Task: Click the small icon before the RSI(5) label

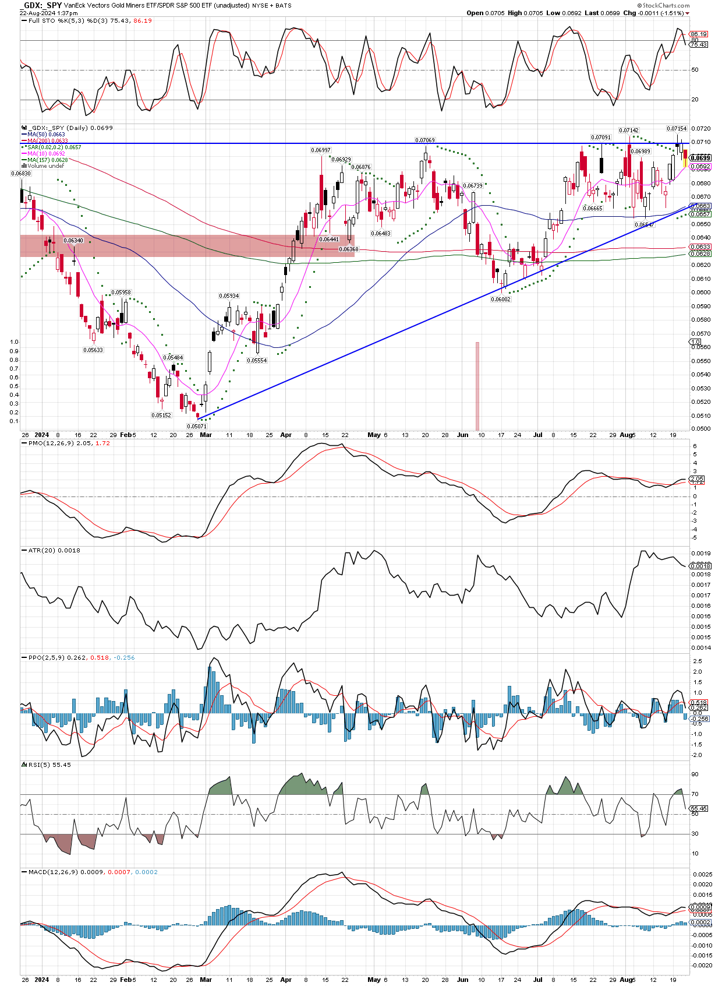Action: (24, 765)
